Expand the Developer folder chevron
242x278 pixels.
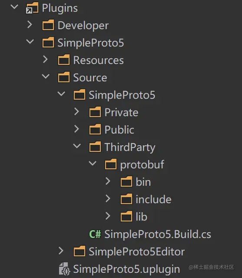pyautogui.click(x=30, y=25)
